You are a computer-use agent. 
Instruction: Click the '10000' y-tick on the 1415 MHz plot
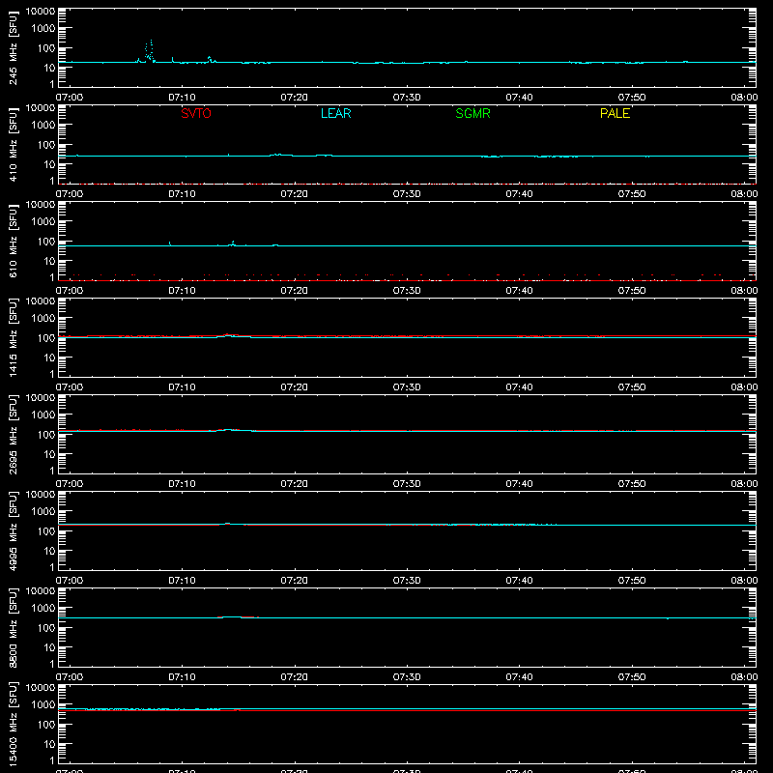[41, 301]
